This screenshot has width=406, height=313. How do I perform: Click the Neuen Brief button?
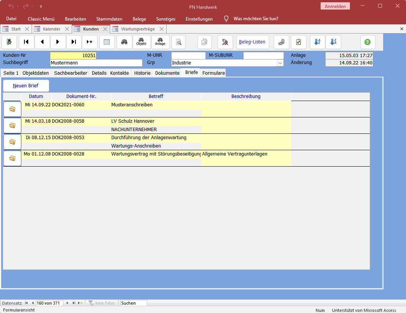[x=26, y=86]
